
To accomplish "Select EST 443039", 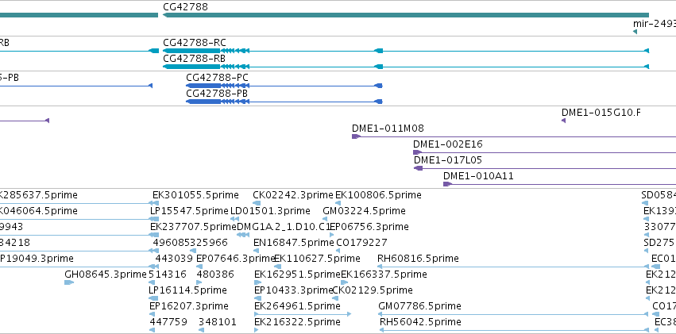I will 174,259.
